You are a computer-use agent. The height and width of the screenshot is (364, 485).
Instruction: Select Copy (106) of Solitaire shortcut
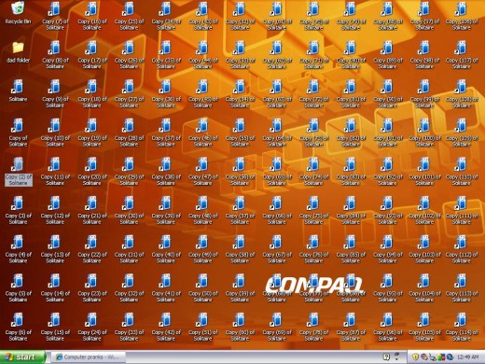462,16
